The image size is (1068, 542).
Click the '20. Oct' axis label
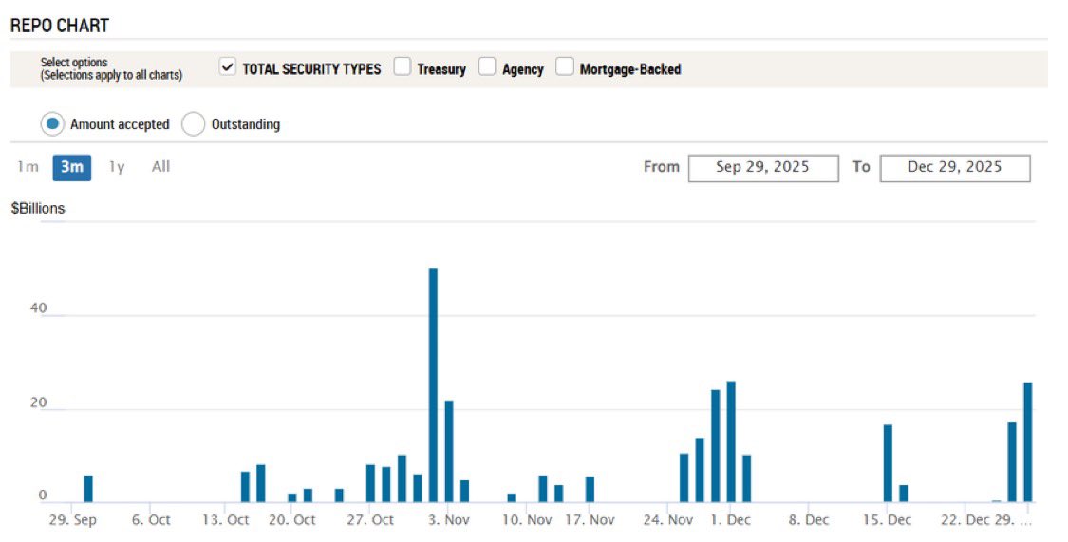point(292,520)
